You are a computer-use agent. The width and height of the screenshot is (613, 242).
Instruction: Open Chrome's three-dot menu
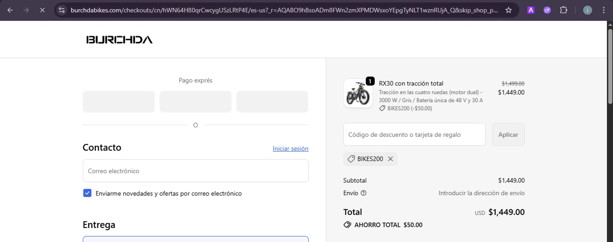point(604,10)
